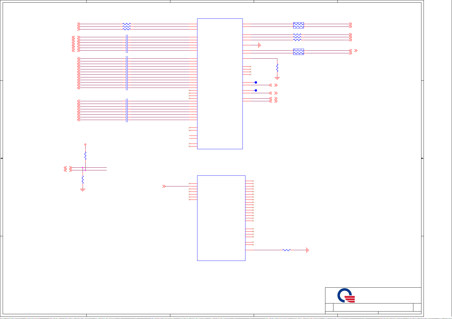
Task: Select the pull-up resistor below the power rail circle
Action: coord(85,156)
